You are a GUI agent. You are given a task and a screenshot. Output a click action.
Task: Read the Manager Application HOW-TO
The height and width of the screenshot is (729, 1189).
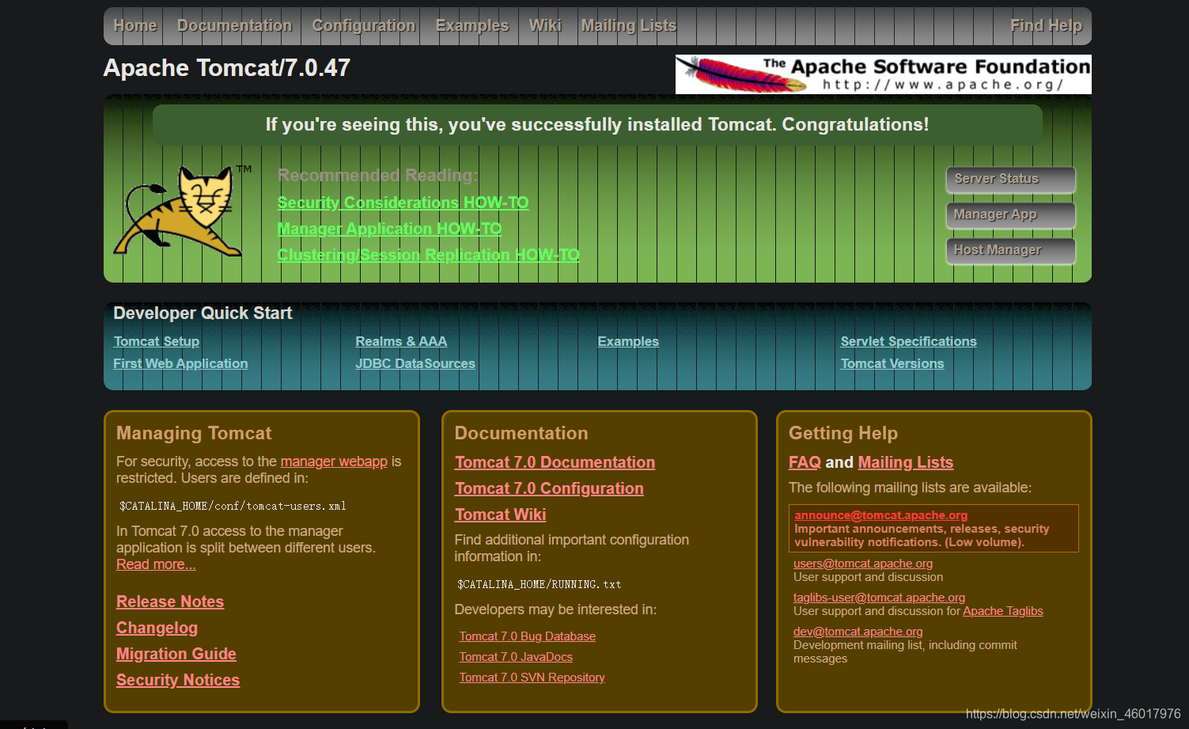(x=389, y=229)
